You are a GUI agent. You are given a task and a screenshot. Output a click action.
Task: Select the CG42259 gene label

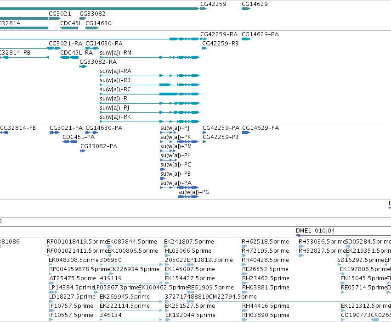pyautogui.click(x=213, y=4)
